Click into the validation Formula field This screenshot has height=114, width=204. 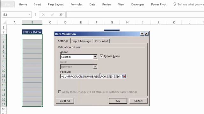coord(91,76)
